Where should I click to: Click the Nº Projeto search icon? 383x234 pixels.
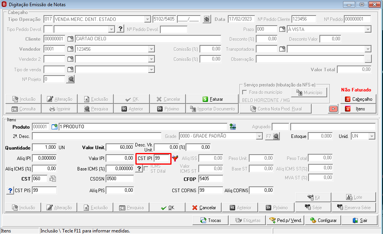click(71, 79)
